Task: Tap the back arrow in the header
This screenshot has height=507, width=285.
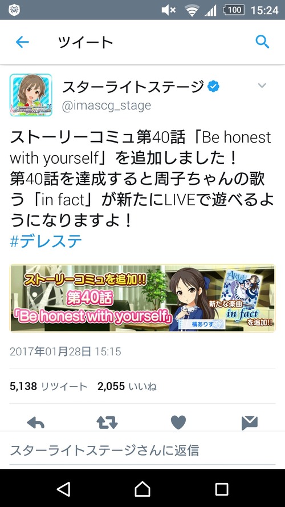Action: [22, 42]
